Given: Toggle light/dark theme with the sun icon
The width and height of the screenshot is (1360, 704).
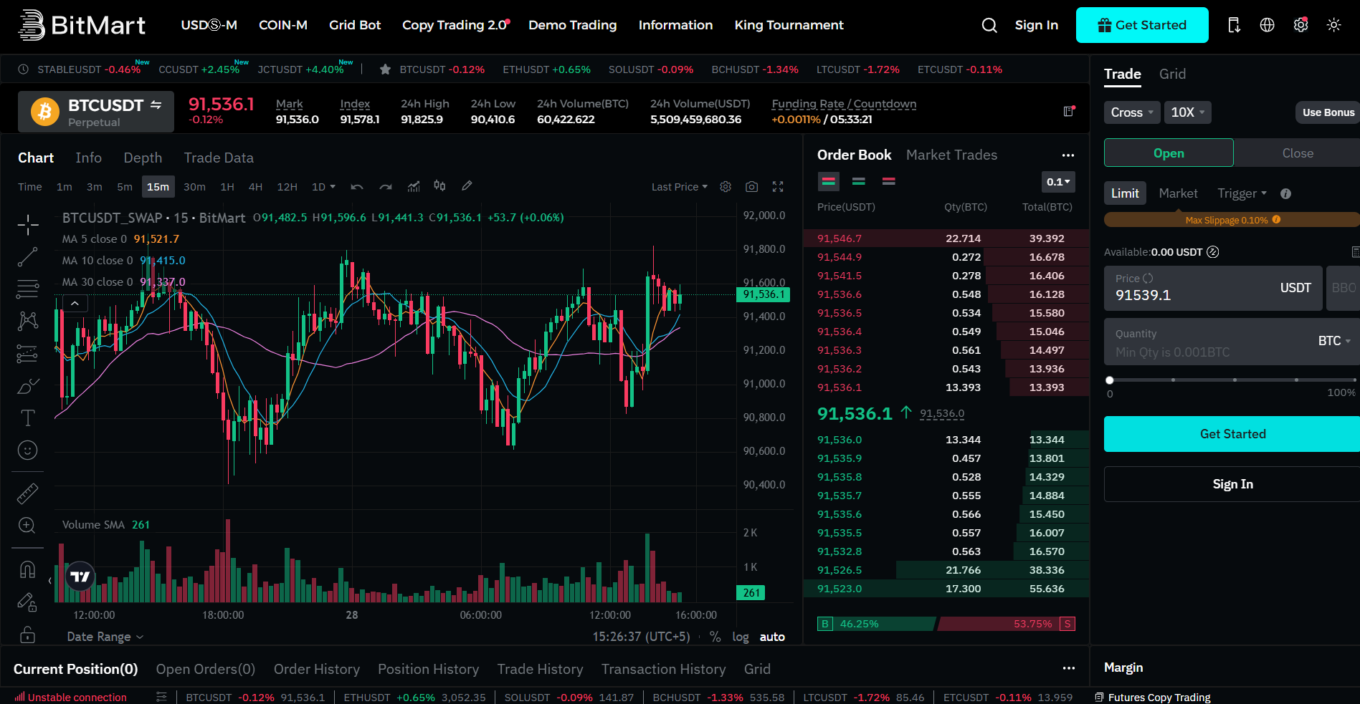Looking at the screenshot, I should pos(1333,25).
